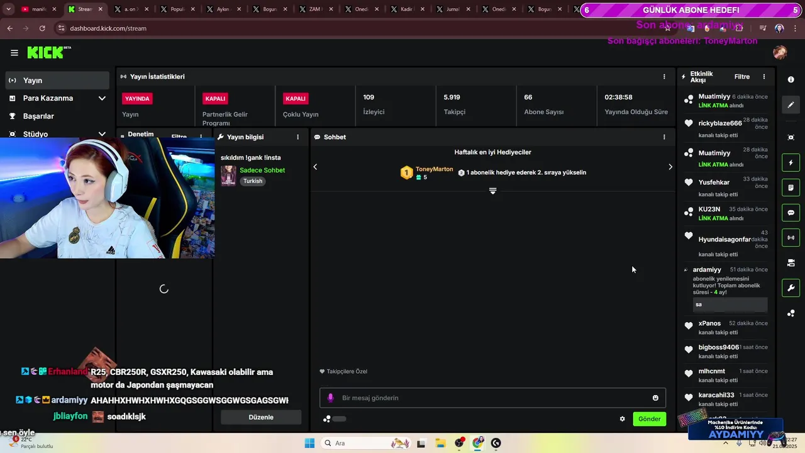Screen dimensions: 805x453
Task: Go back with the browser back arrow
Action: click(x=9, y=28)
